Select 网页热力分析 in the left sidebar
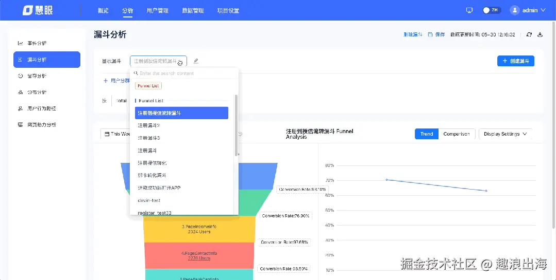 [x=47, y=125]
